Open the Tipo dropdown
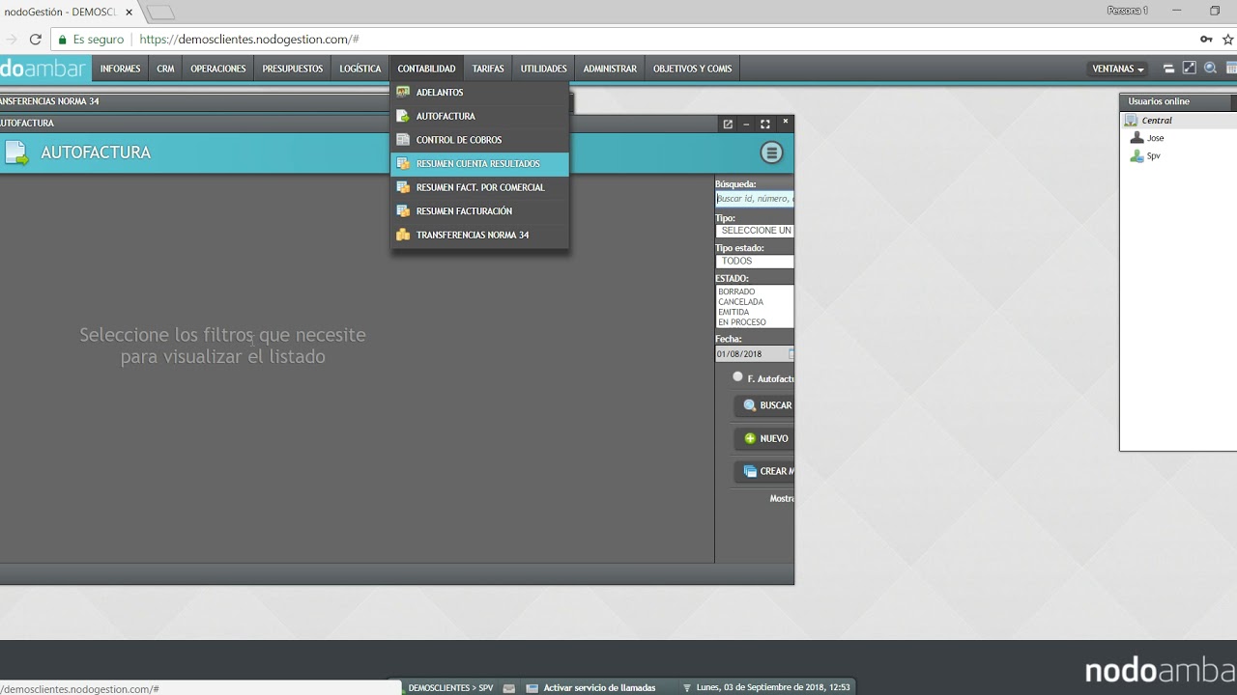The image size is (1237, 695). coord(755,231)
